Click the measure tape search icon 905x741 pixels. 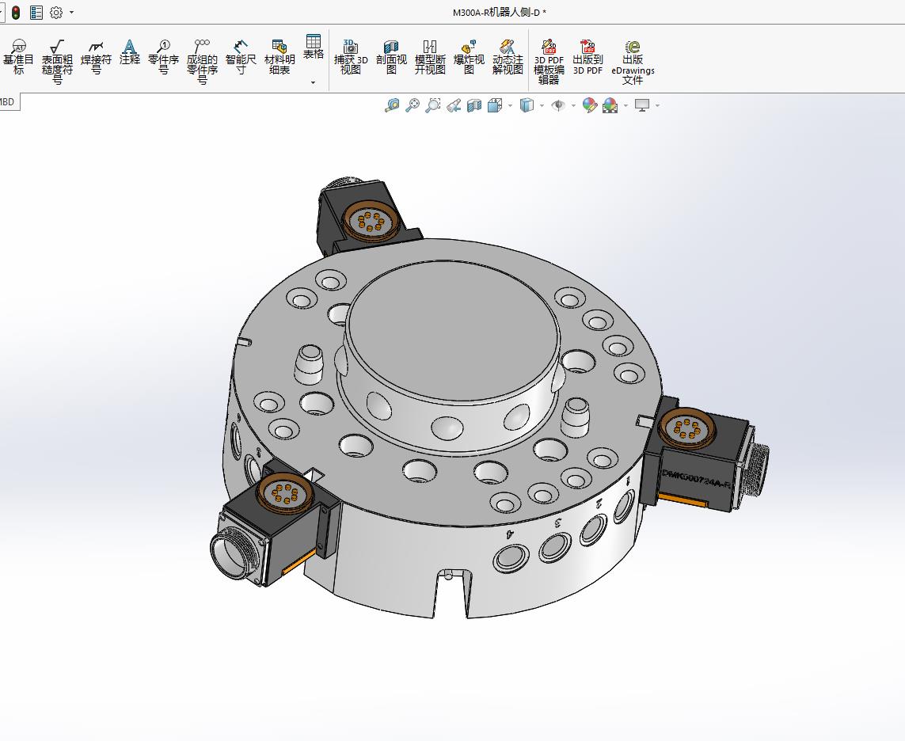pos(392,105)
